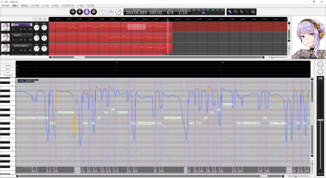Image resolution: width=326 pixels, height=178 pixels.
Task: Open the QUANTIZE 1/16 selector
Action: pyautogui.click(x=183, y=12)
